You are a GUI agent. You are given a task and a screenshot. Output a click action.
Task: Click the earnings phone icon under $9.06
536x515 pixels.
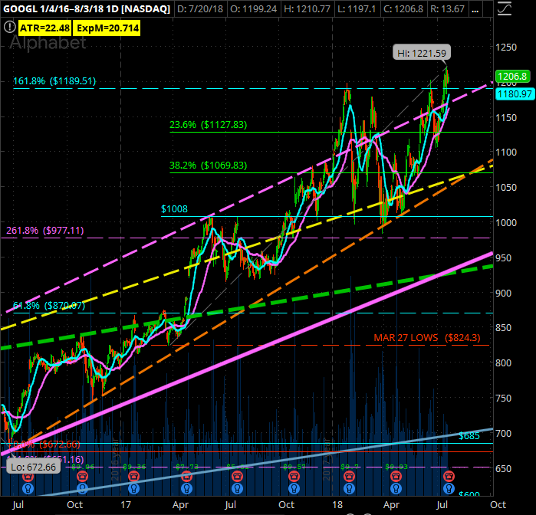click(82, 476)
